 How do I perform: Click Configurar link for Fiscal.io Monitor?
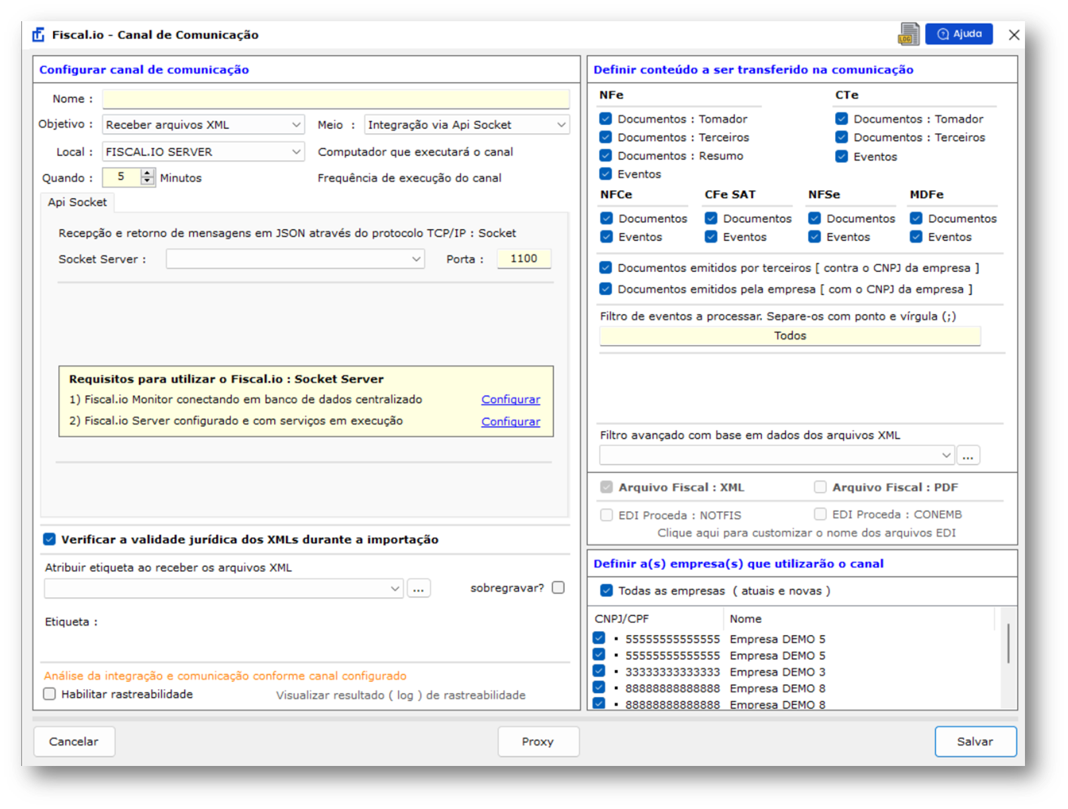coord(510,400)
